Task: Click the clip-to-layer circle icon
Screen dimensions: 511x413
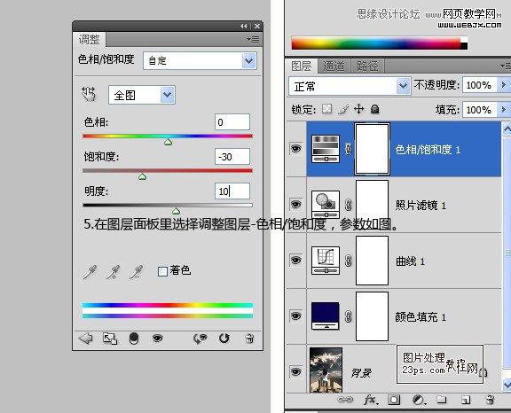Action: click(x=134, y=339)
